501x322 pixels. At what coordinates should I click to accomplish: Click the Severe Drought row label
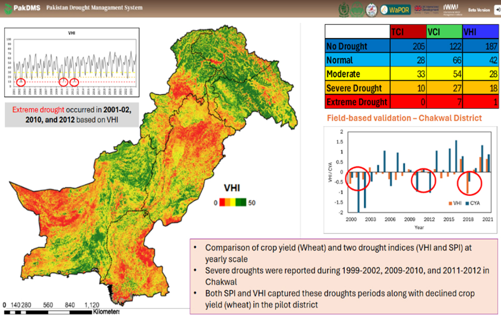click(354, 87)
